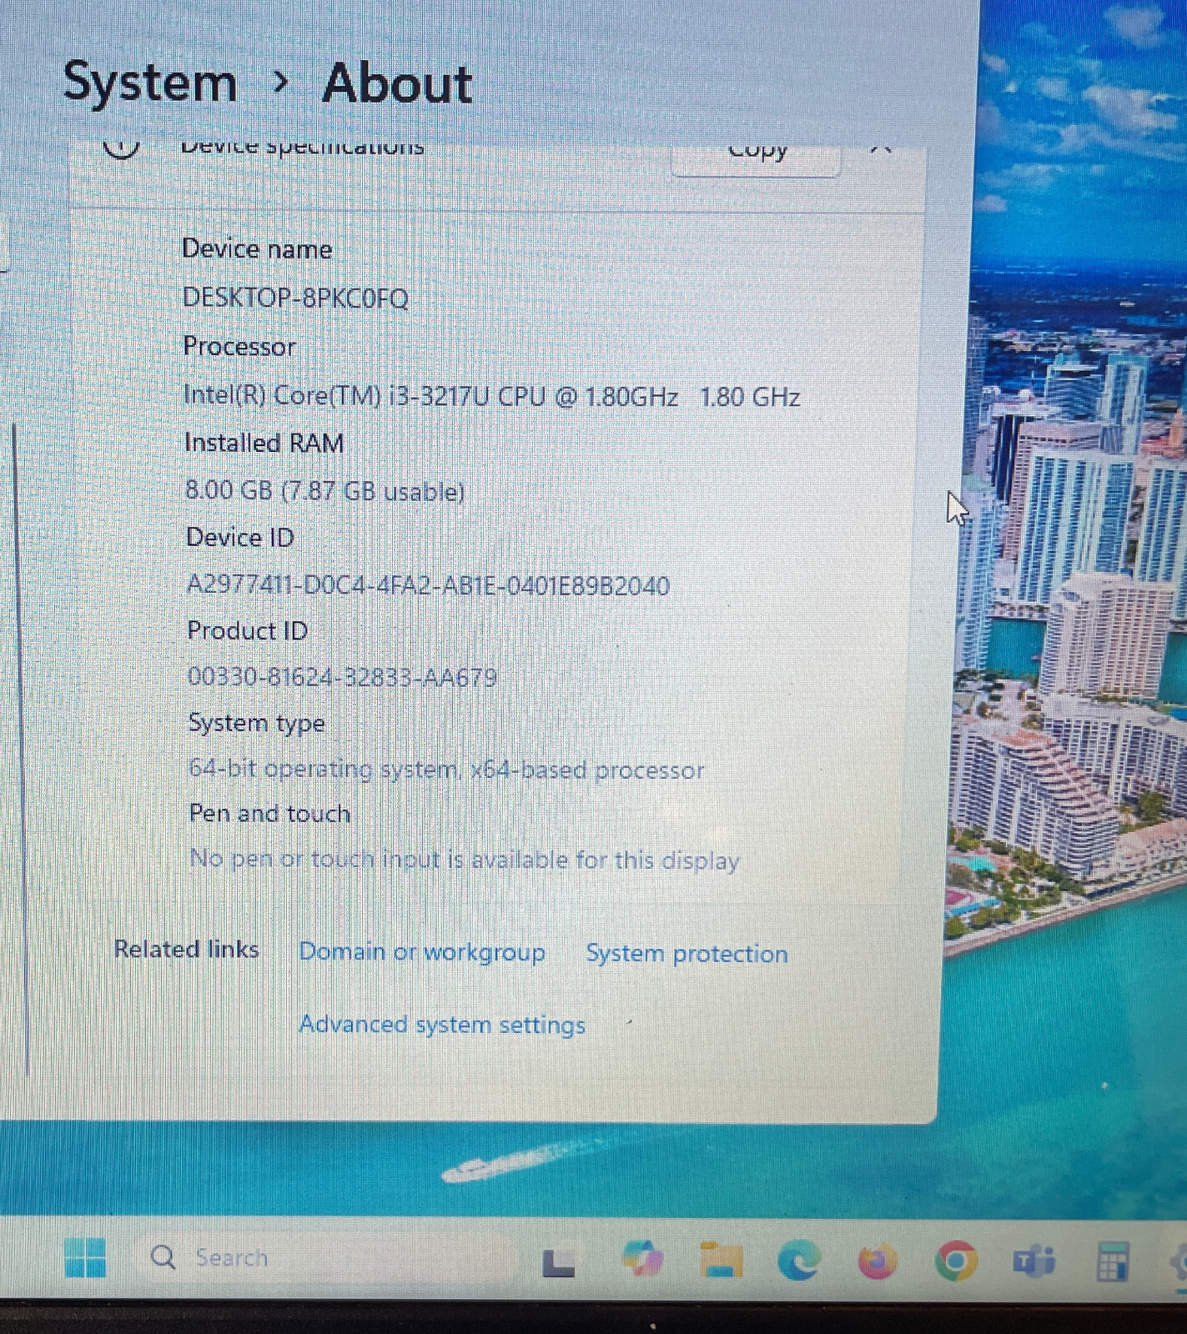
Task: Select the No pen or touch text
Action: (465, 859)
